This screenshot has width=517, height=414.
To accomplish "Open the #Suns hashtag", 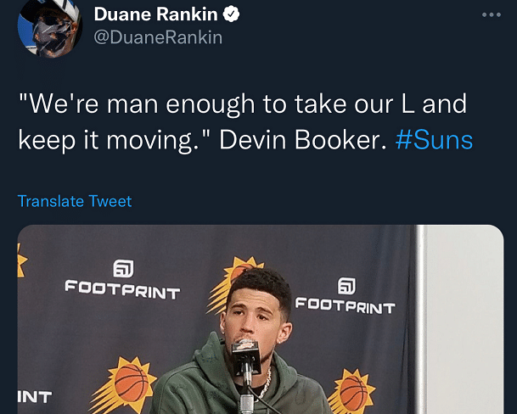I will click(434, 140).
